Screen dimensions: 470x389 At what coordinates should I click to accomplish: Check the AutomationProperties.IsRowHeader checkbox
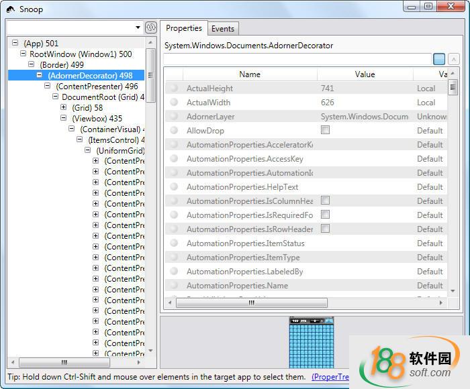tap(325, 229)
